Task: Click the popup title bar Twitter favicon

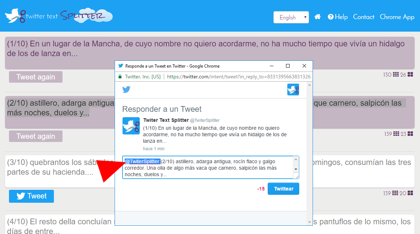Action: click(121, 66)
